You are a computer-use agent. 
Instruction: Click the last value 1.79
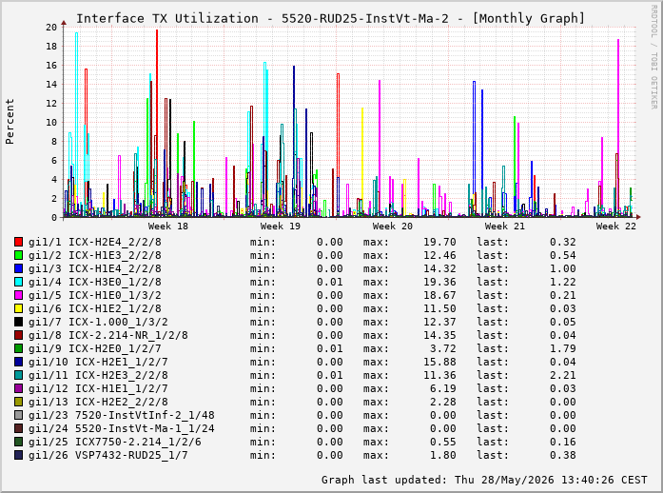click(563, 348)
